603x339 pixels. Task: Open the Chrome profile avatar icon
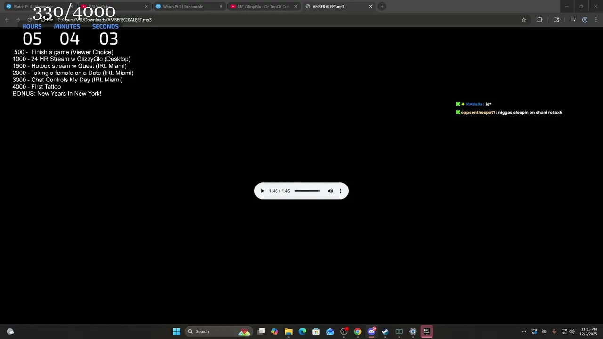tap(585, 20)
